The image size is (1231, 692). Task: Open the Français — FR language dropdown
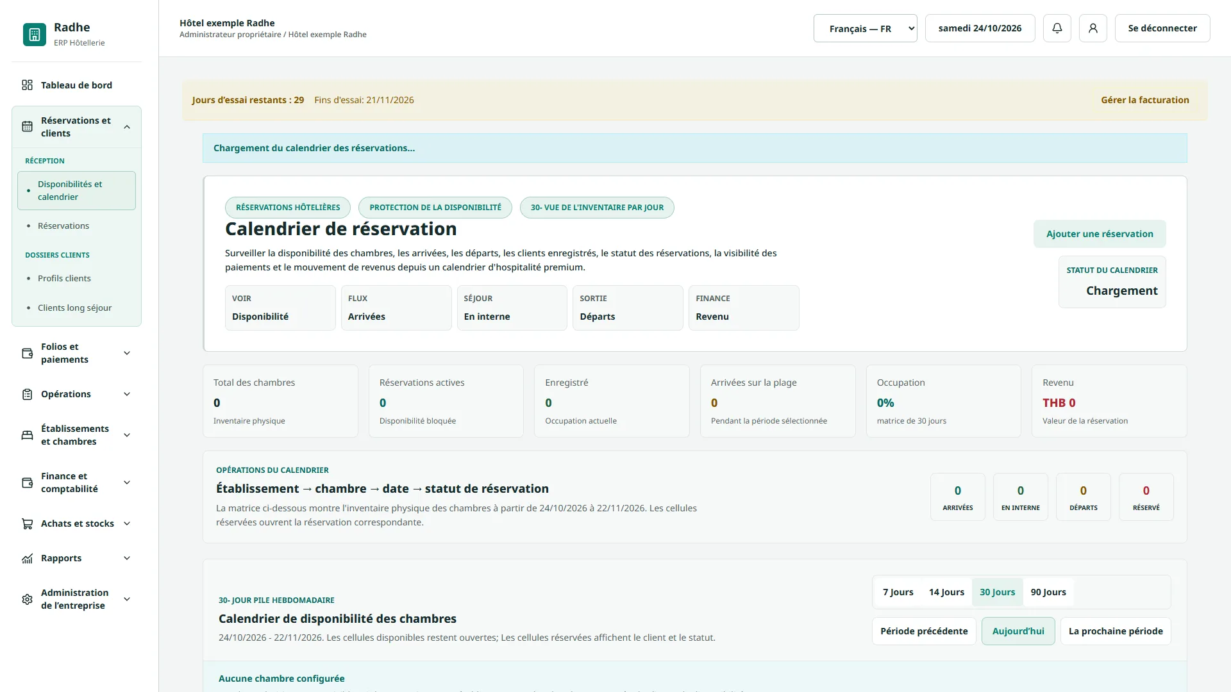coord(866,28)
